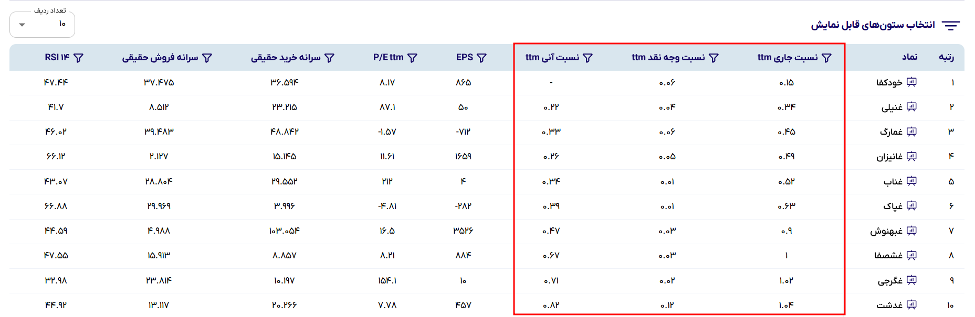Viewport: 975px width, 317px height.
Task: Click the dropdown arrow in row count box
Action: (22, 25)
